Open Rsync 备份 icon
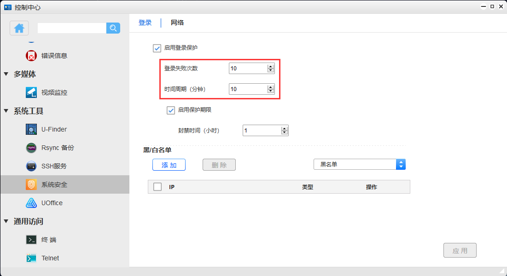This screenshot has width=507, height=276. [31, 148]
